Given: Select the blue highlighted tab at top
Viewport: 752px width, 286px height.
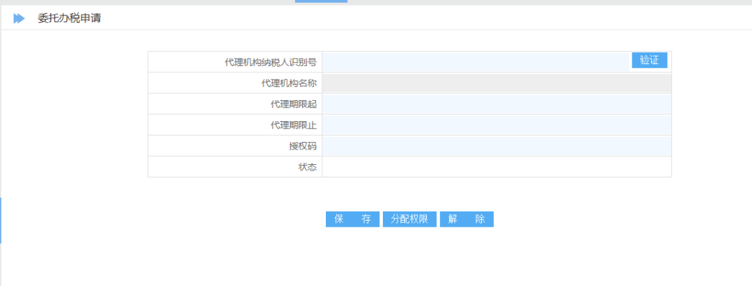Looking at the screenshot, I should 321,1.
